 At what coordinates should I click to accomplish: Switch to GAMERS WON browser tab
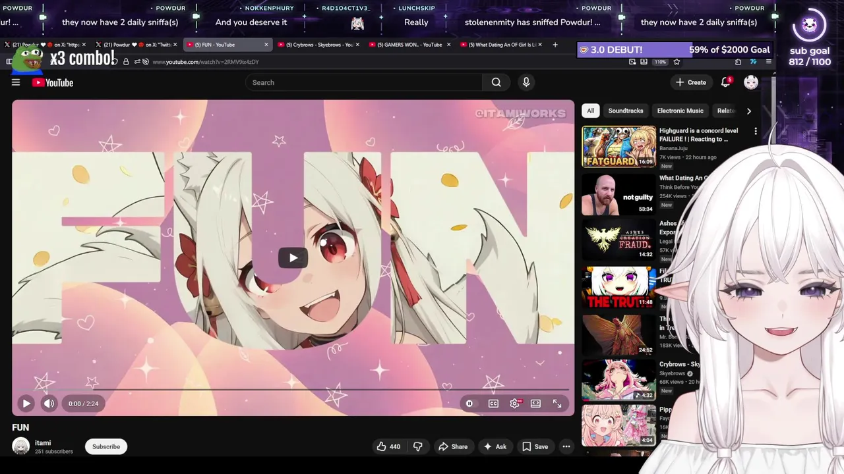(409, 45)
